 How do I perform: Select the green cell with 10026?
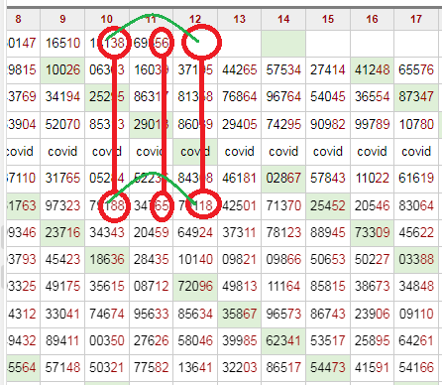[62, 70]
